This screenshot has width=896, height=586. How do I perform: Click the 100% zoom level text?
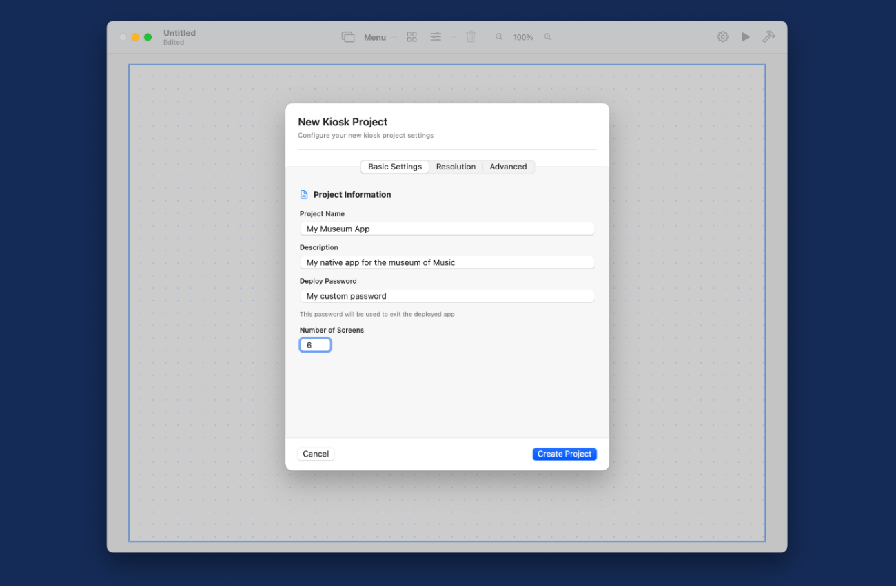click(x=523, y=37)
